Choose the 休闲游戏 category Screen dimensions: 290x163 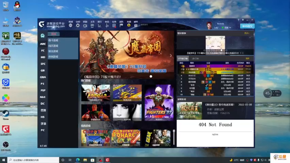point(53,57)
